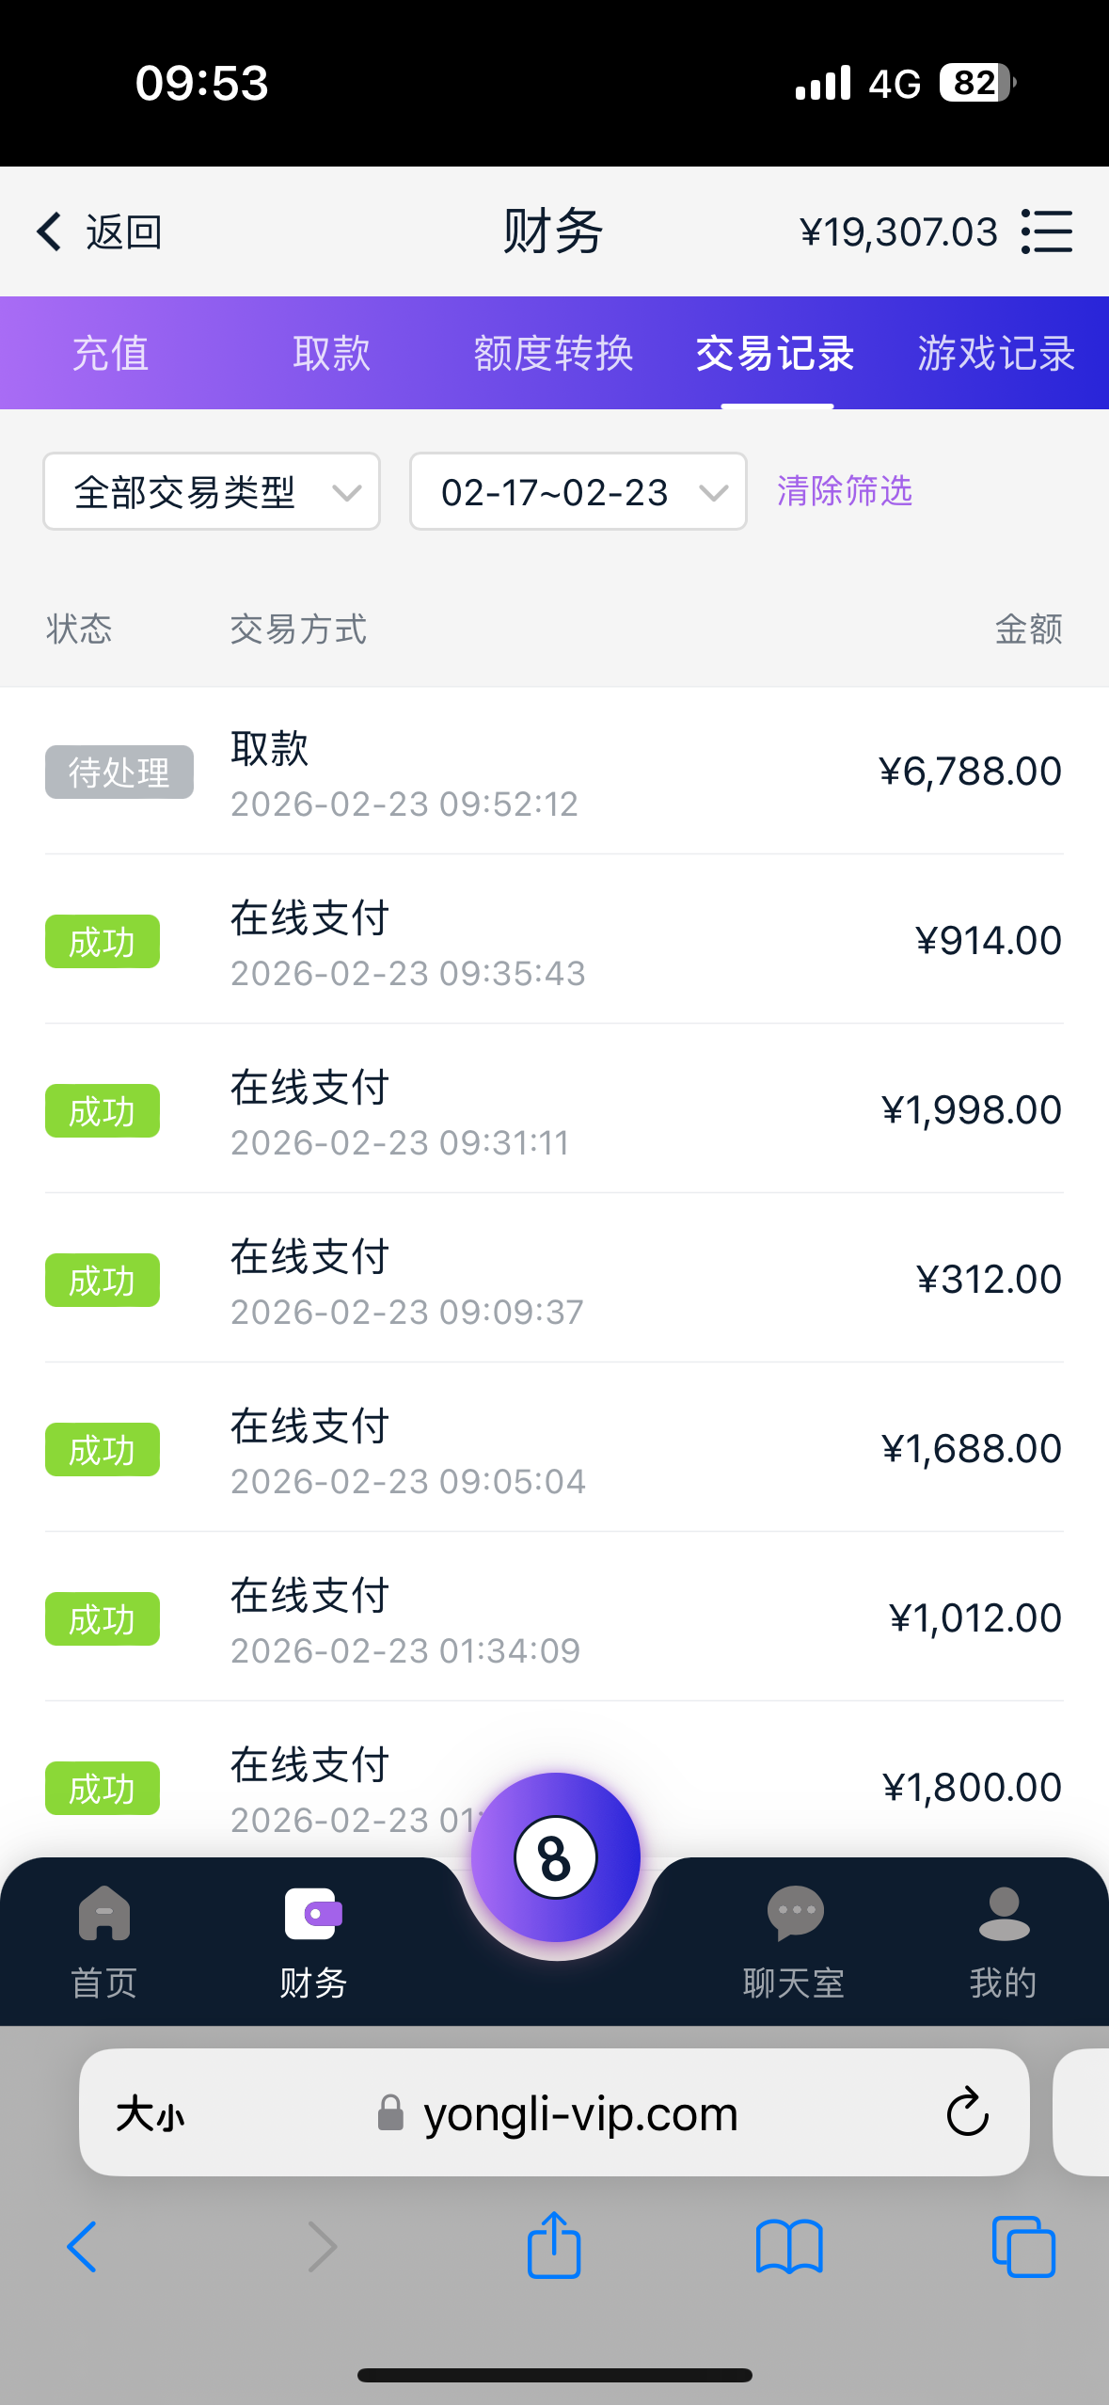
Task: Tap the back arrow labeled 返回
Action: tap(98, 231)
